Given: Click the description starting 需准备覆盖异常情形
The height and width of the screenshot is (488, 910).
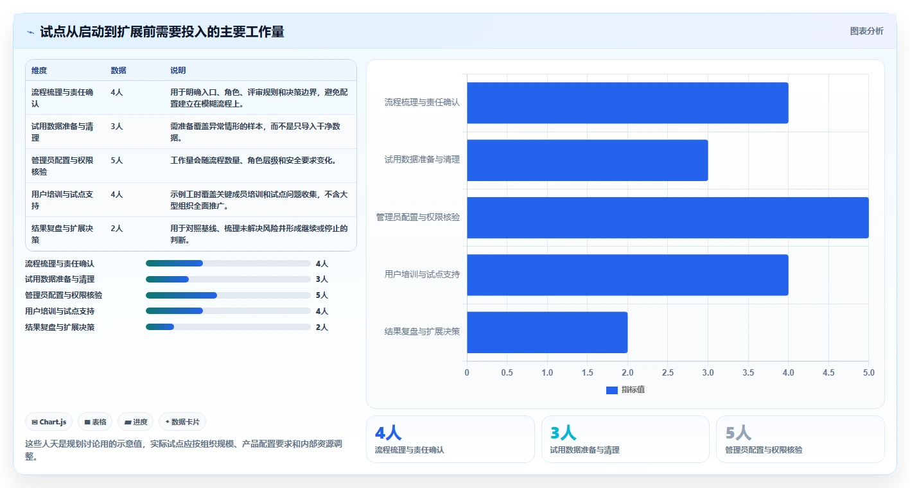Looking at the screenshot, I should tap(256, 132).
